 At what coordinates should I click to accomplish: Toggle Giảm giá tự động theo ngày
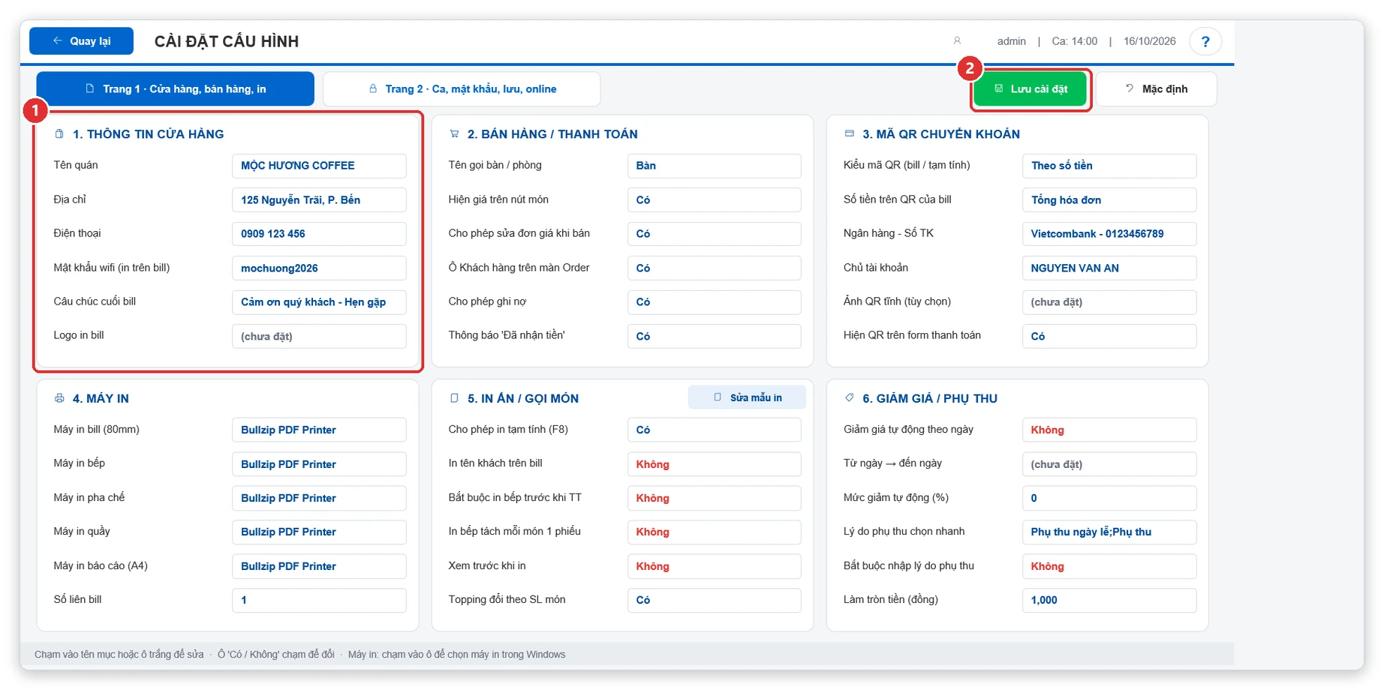1109,430
